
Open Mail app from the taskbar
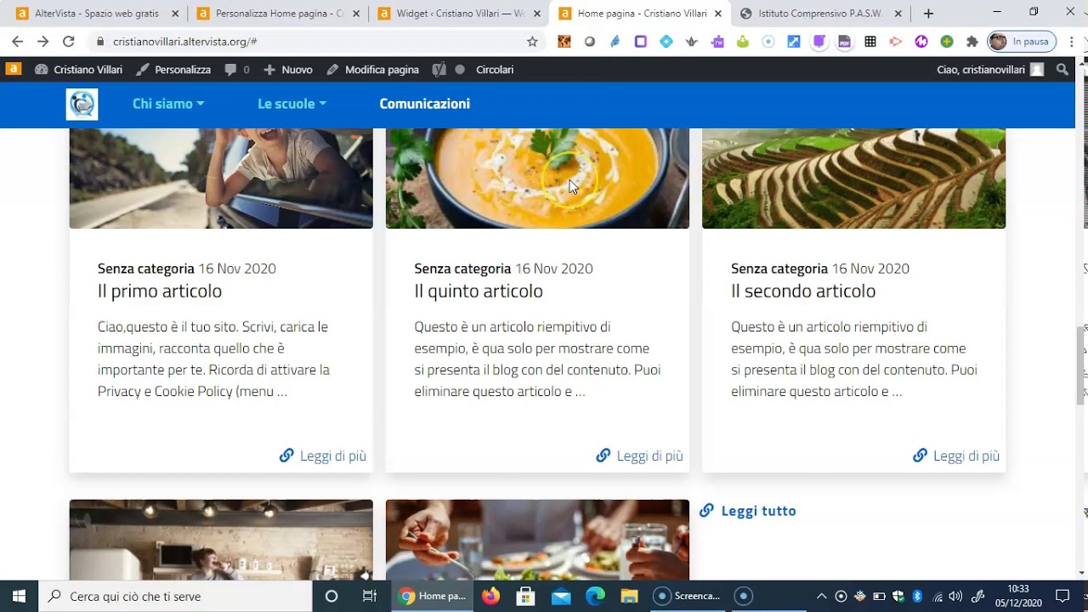tap(560, 596)
